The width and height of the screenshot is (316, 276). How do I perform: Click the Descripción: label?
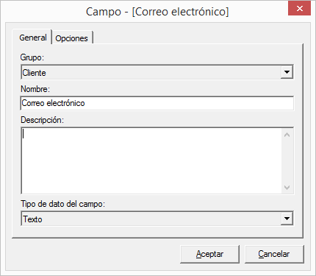click(x=42, y=120)
